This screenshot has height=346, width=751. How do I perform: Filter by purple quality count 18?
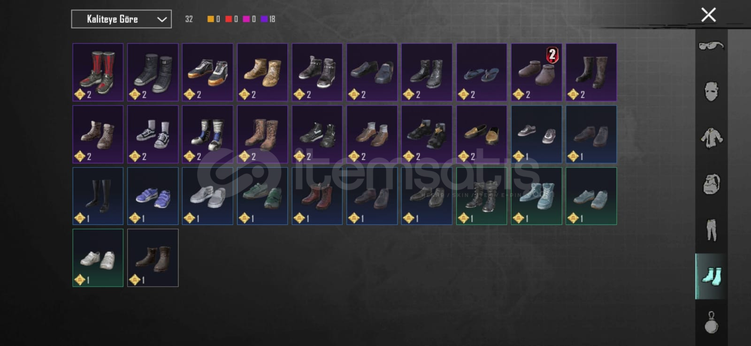click(x=268, y=19)
